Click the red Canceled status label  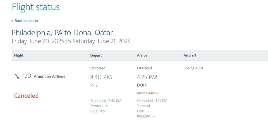26,96
